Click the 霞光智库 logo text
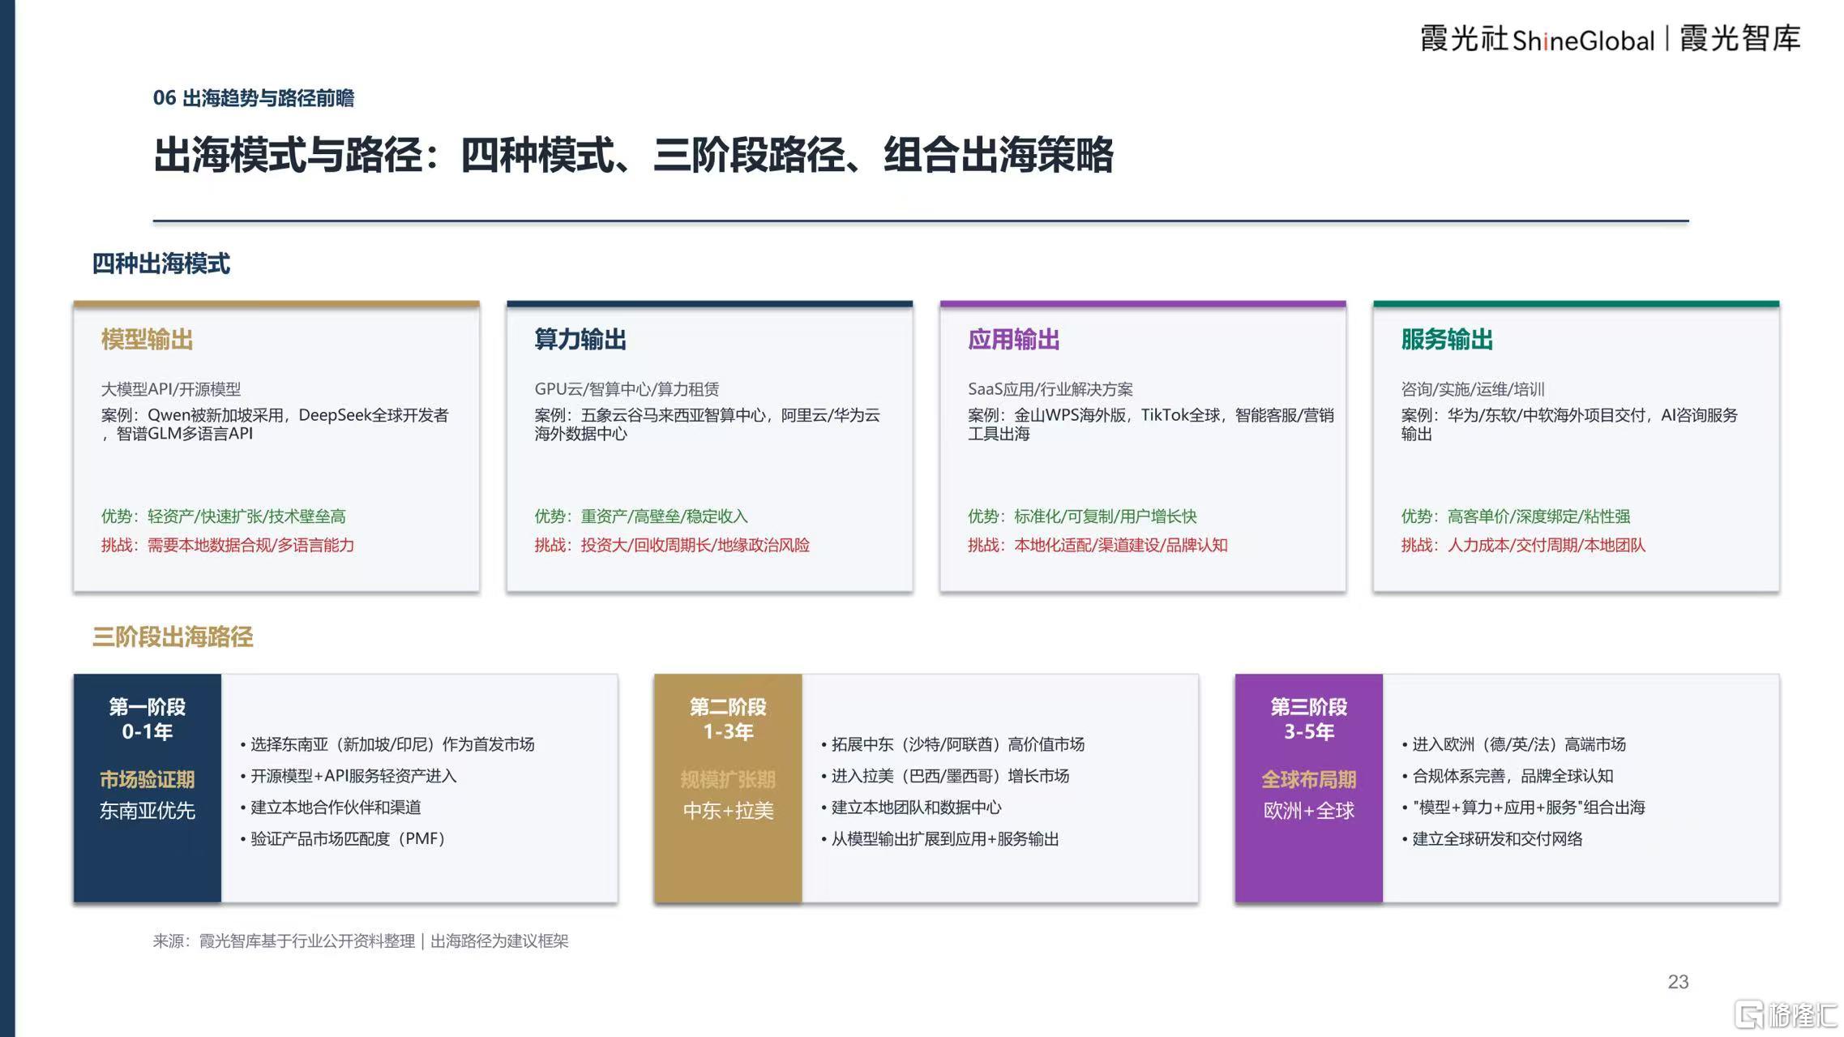The image size is (1844, 1037). coord(1739,38)
